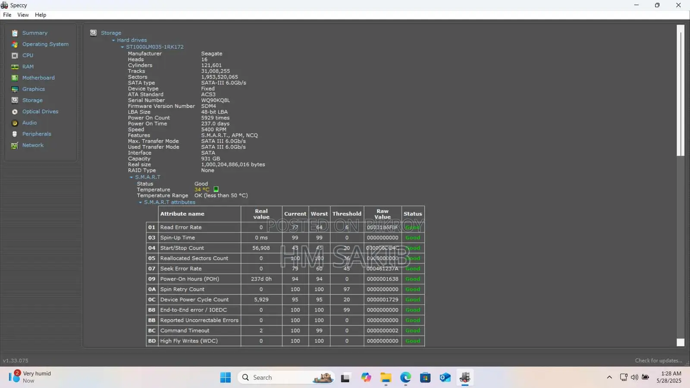The width and height of the screenshot is (690, 388).
Task: Select the Optical Drives disc icon
Action: tap(15, 112)
